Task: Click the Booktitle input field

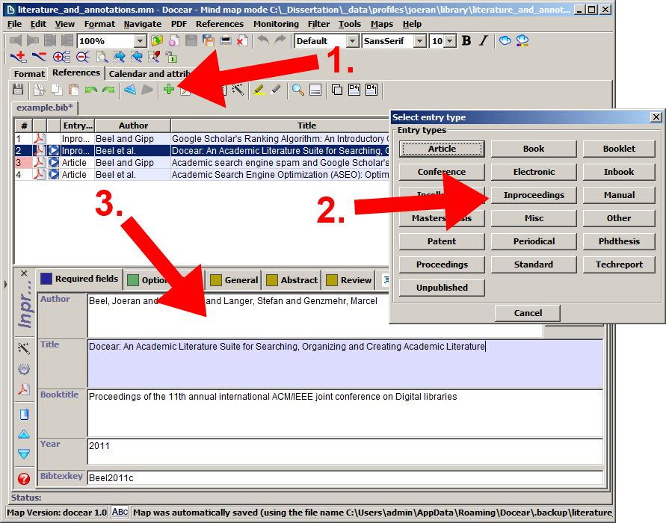Action: coord(345,413)
